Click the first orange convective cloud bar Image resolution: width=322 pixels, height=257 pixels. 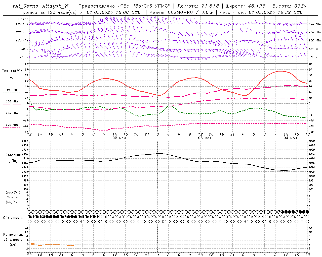pyautogui.click(x=33, y=244)
